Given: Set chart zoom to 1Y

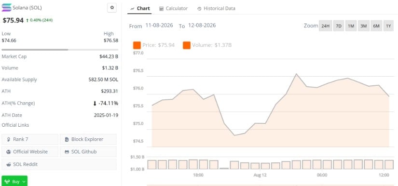Looking at the screenshot, I should click(388, 26).
